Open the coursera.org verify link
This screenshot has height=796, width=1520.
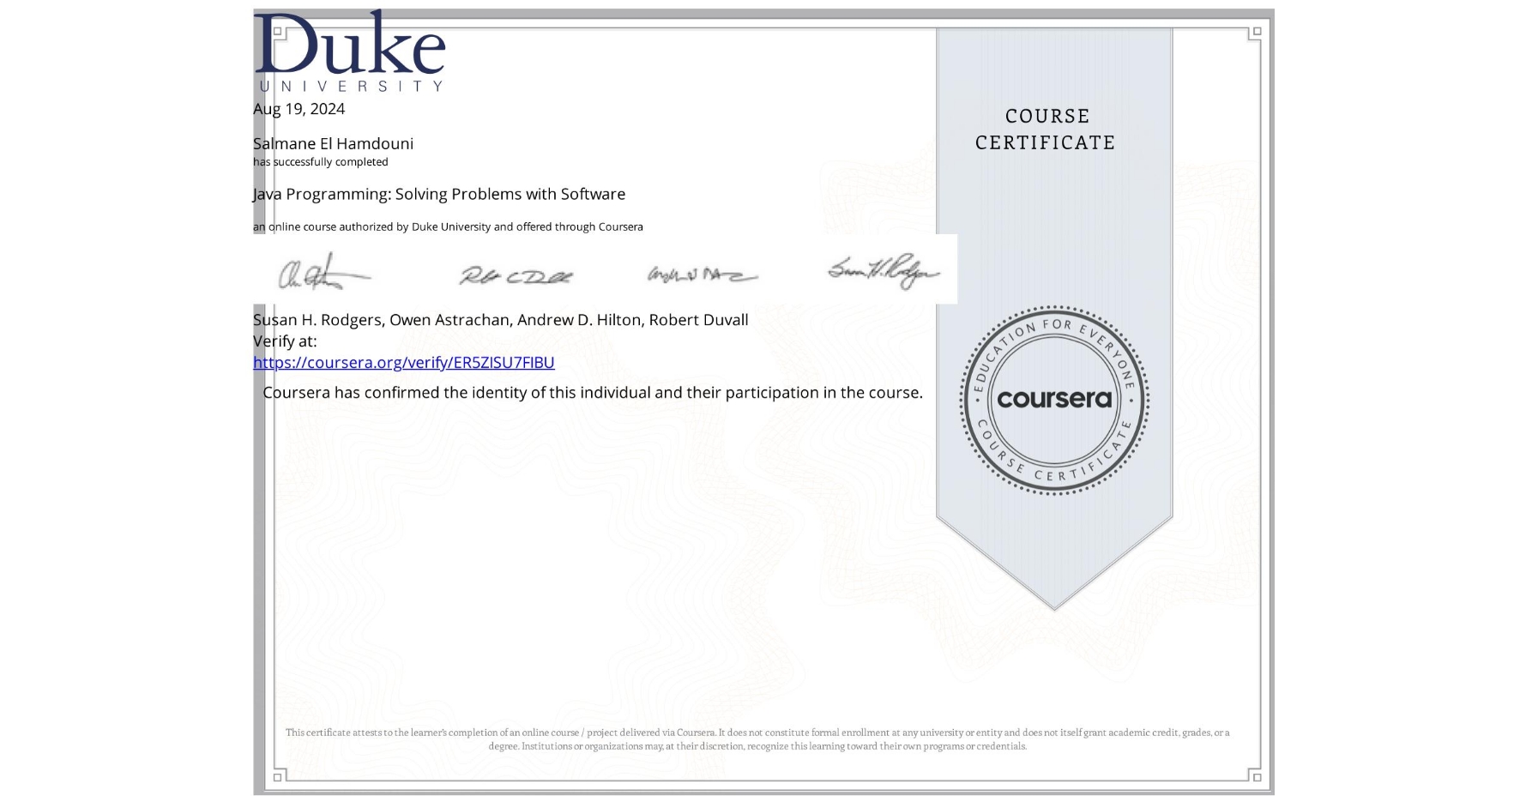404,363
